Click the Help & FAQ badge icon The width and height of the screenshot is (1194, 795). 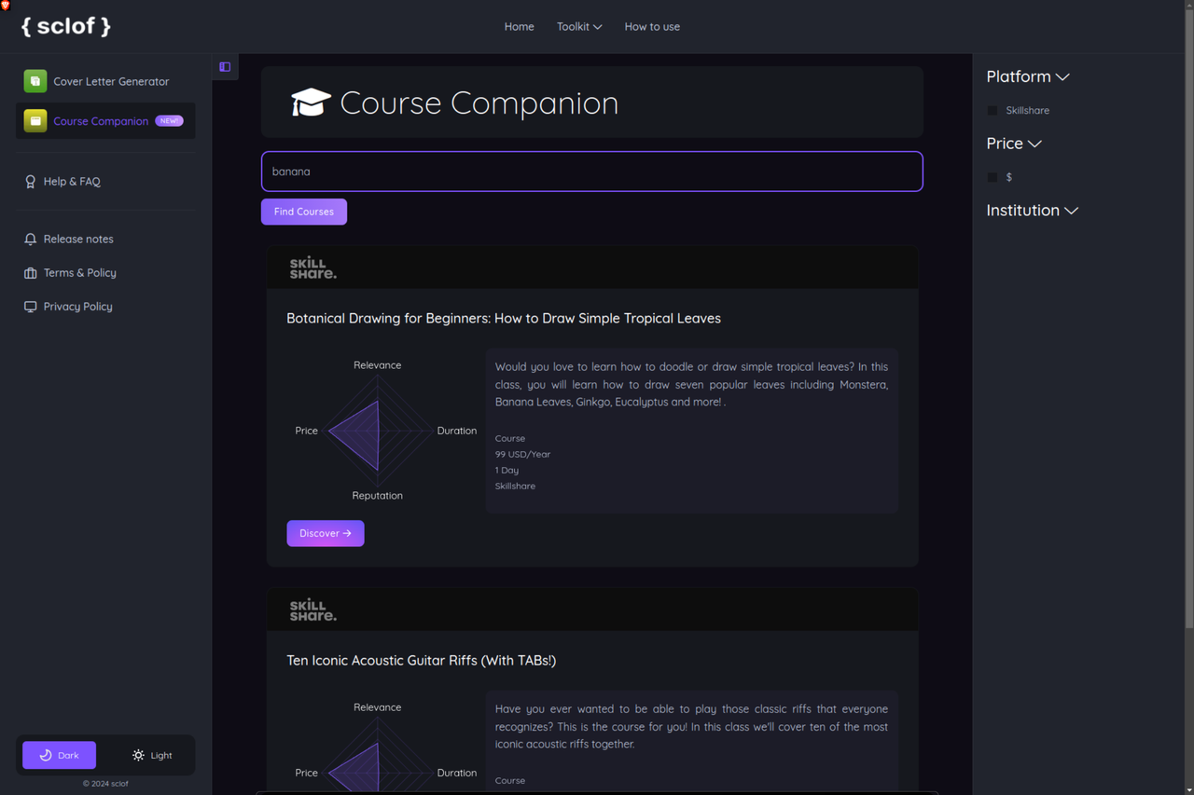click(x=30, y=182)
